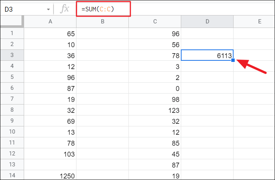Click cell D3 showing 6113
This screenshot has height=180, width=275.
(x=207, y=55)
